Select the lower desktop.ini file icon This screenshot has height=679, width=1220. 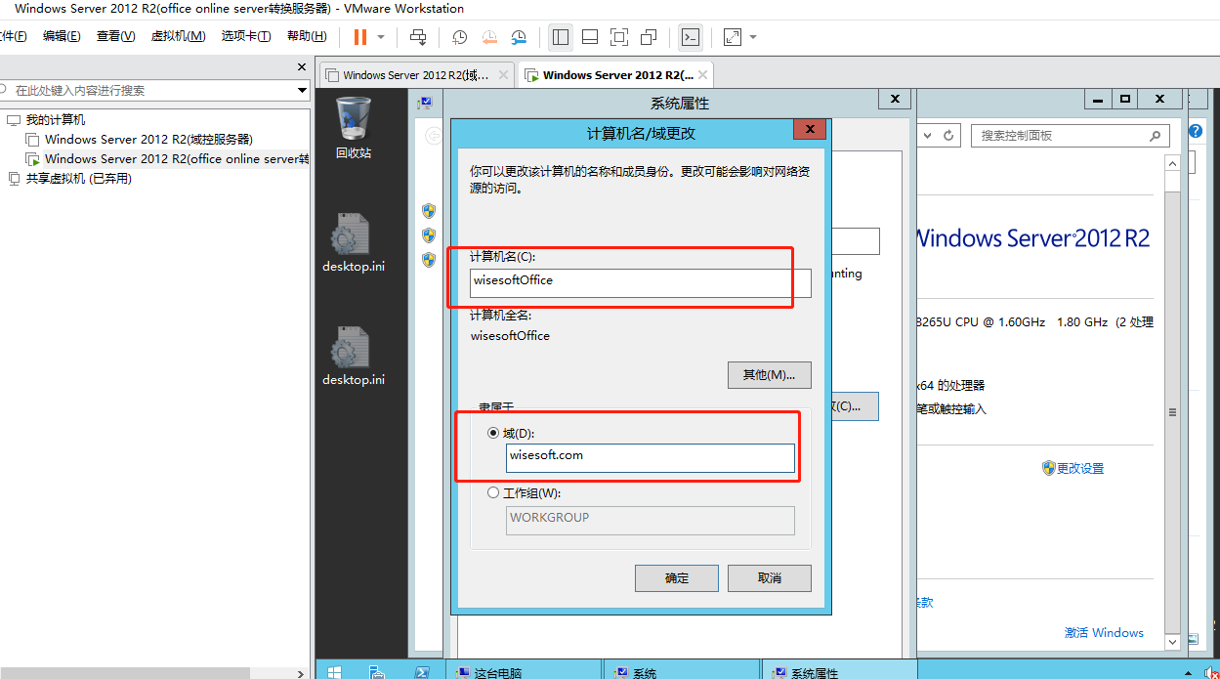coord(354,357)
